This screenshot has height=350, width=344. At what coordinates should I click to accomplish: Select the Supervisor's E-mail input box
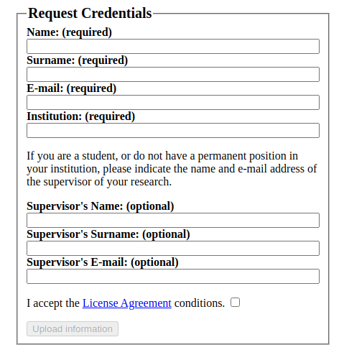point(173,276)
